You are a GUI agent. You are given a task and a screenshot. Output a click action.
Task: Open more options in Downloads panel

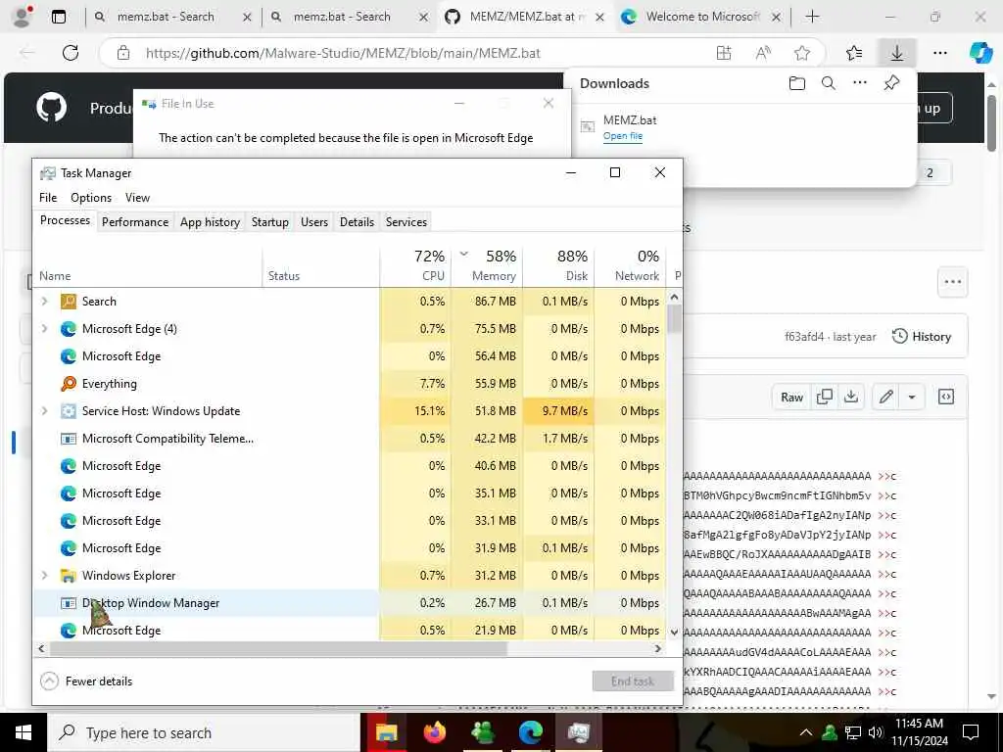[x=860, y=82]
